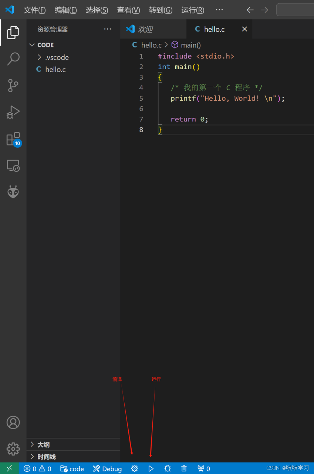
Task: Click the 资源管理器 panel title
Action: point(53,29)
